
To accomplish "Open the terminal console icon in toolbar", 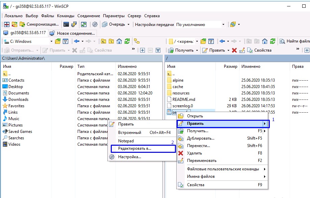I will pyautogui.click(x=66, y=24).
